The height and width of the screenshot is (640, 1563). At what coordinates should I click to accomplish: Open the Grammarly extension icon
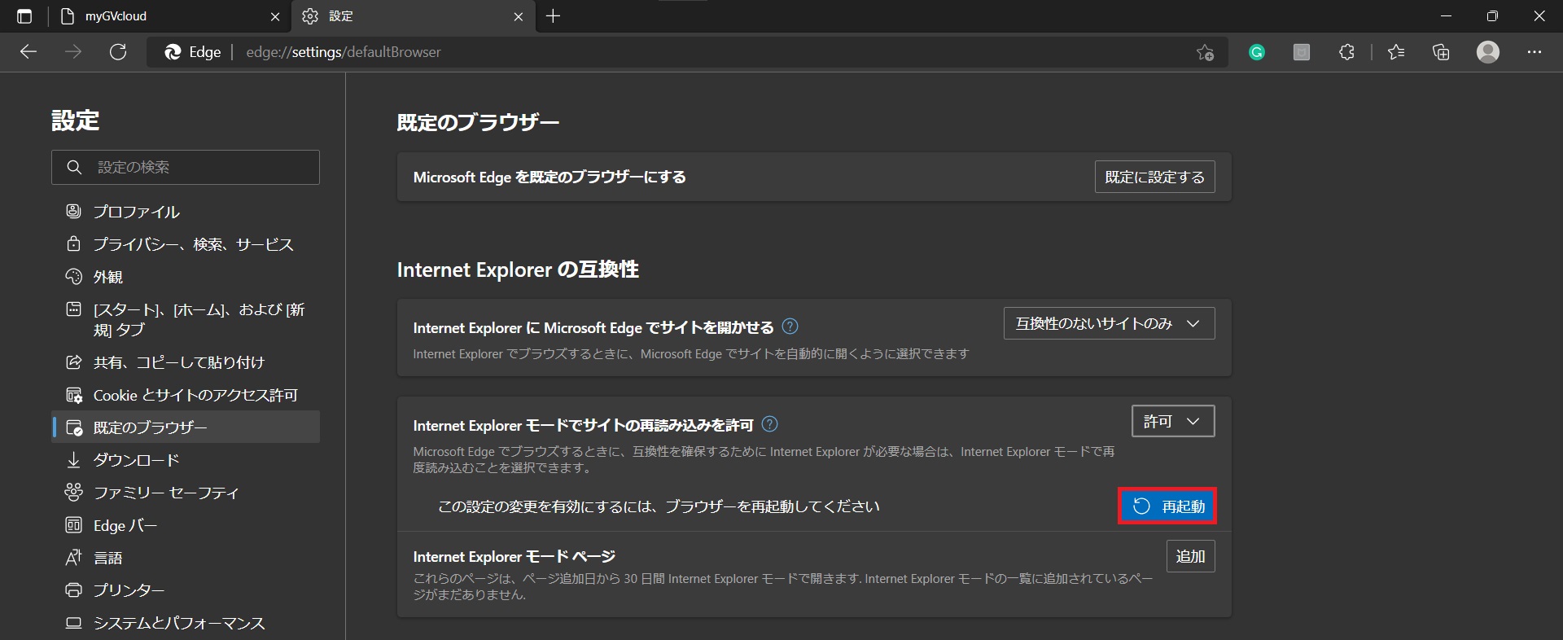1257,52
